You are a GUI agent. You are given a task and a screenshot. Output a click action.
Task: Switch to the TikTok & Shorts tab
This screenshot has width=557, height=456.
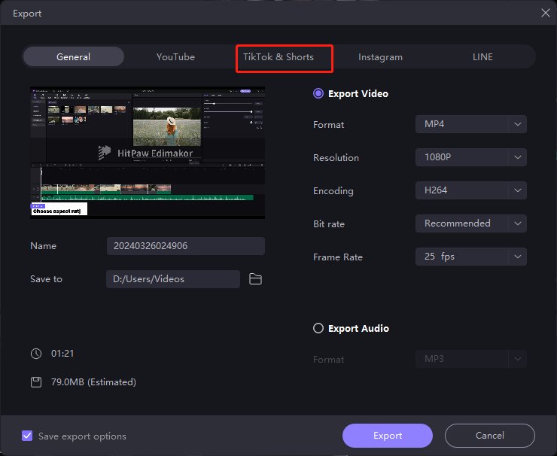point(278,57)
